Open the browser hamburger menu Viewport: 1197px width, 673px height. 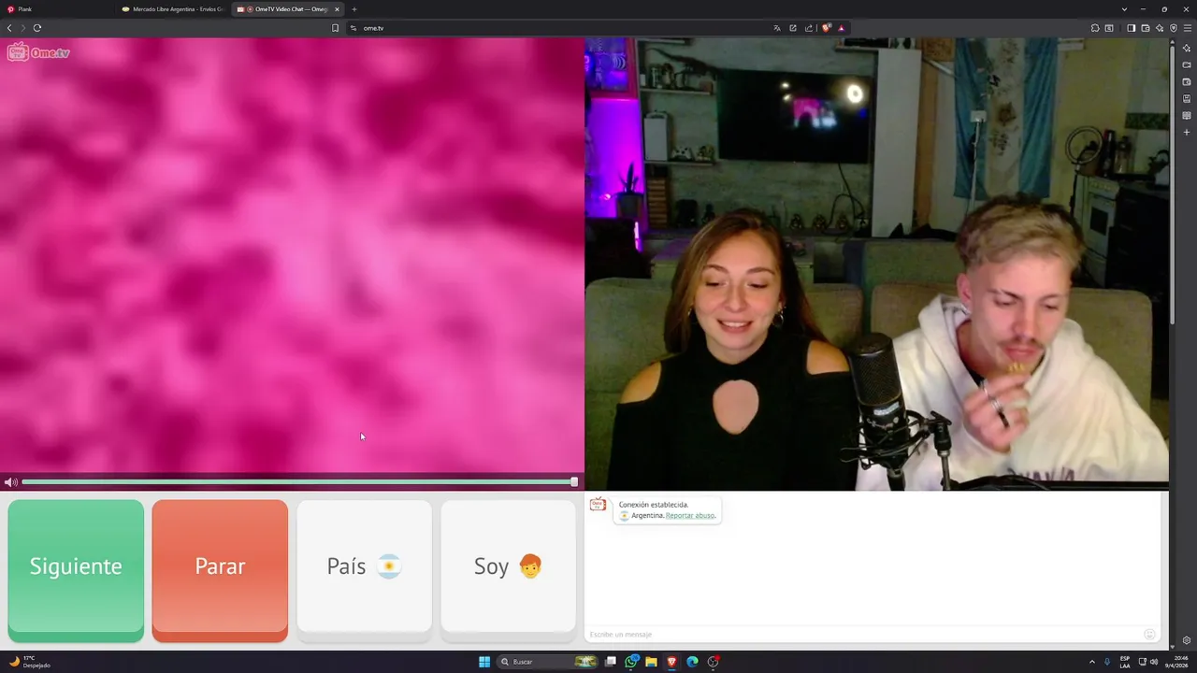(1188, 28)
